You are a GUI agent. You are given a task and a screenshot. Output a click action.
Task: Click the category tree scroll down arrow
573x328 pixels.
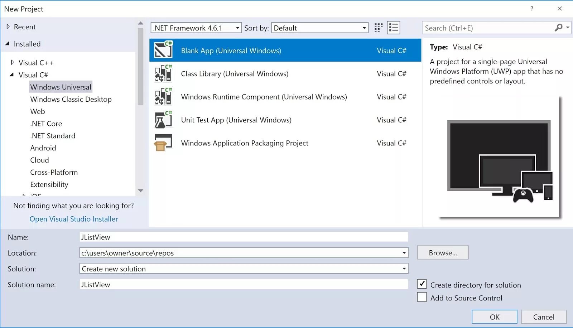tap(140, 190)
